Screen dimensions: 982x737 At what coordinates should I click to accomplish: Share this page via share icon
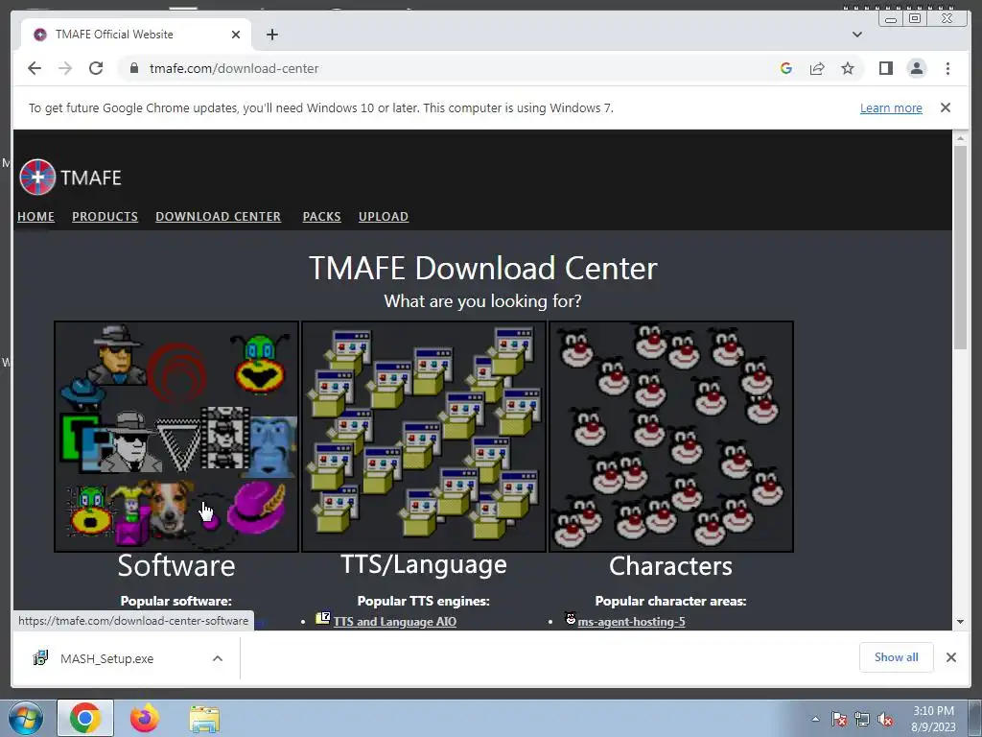click(817, 68)
